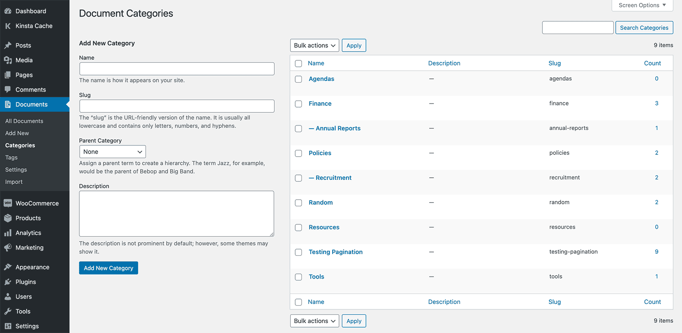Screen dimensions: 682x333
Task: Open the Annual Reports category link
Action: point(338,128)
